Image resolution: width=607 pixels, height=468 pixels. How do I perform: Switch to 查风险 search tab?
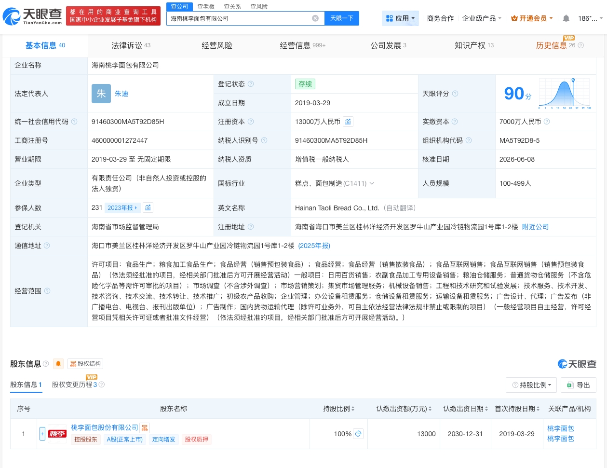click(x=259, y=6)
